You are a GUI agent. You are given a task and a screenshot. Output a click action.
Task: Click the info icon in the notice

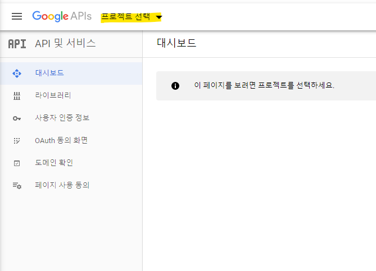tap(175, 86)
